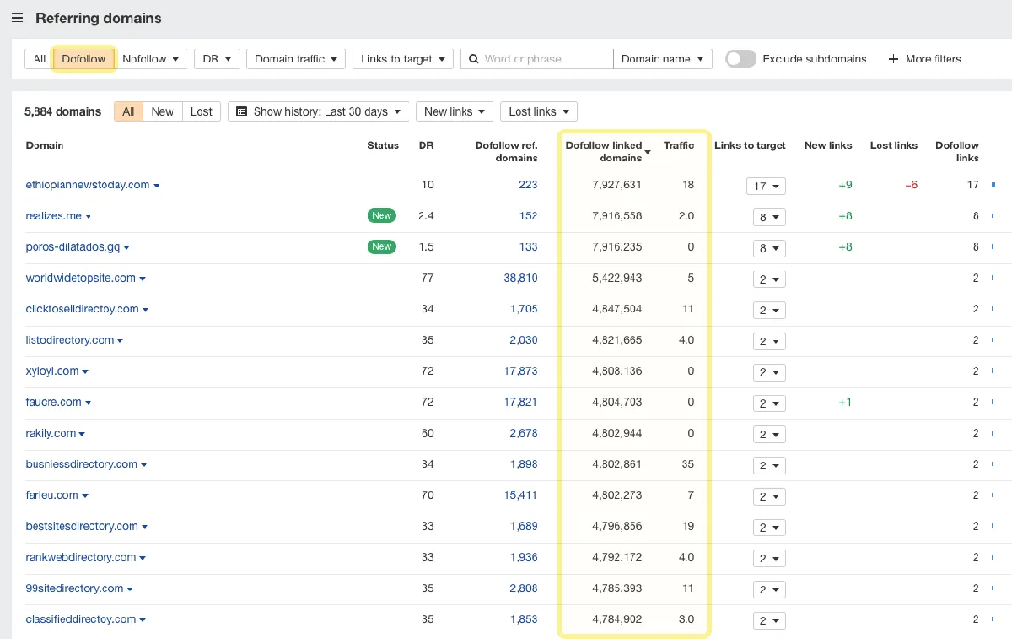Image resolution: width=1012 pixels, height=639 pixels.
Task: Click the sort arrow on Dofollow linked domains
Action: 648,153
